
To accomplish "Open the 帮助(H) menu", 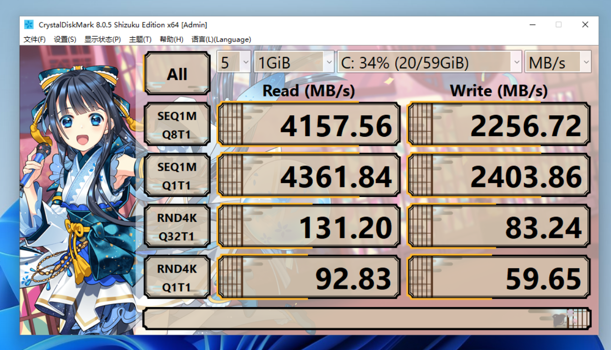I will (172, 39).
